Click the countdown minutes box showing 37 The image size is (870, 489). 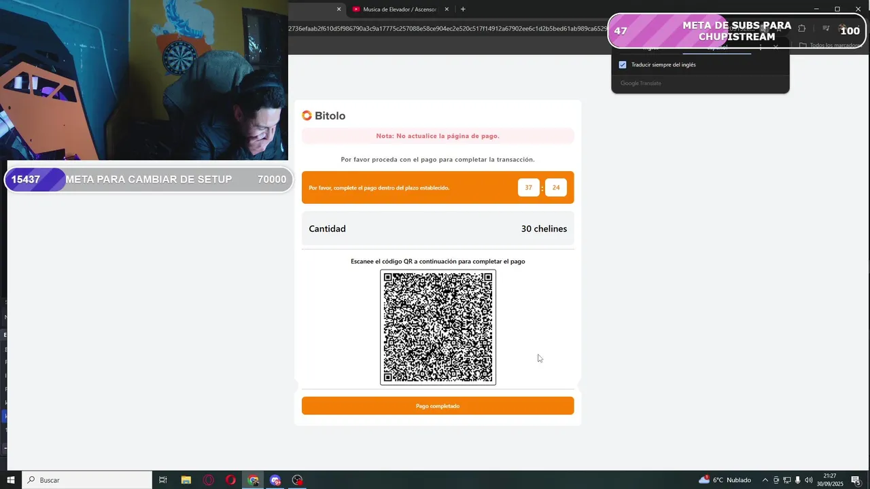(x=528, y=187)
